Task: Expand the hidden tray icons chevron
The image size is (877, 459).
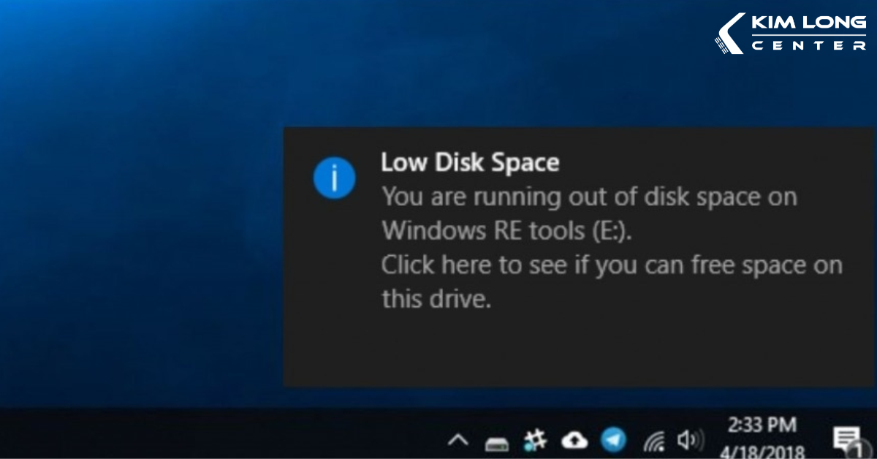Action: (x=458, y=440)
